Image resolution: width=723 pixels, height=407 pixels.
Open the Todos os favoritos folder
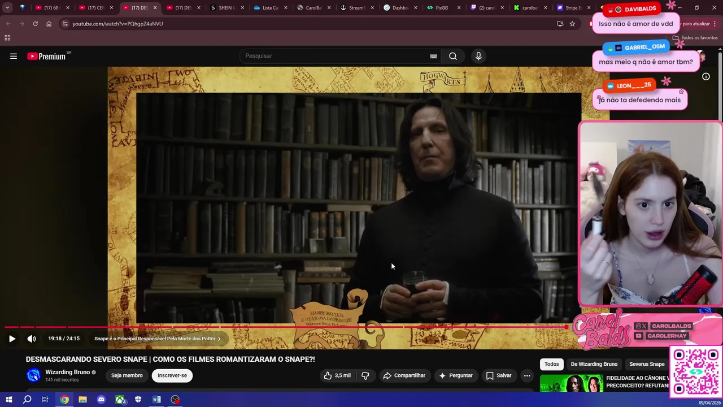pos(695,38)
